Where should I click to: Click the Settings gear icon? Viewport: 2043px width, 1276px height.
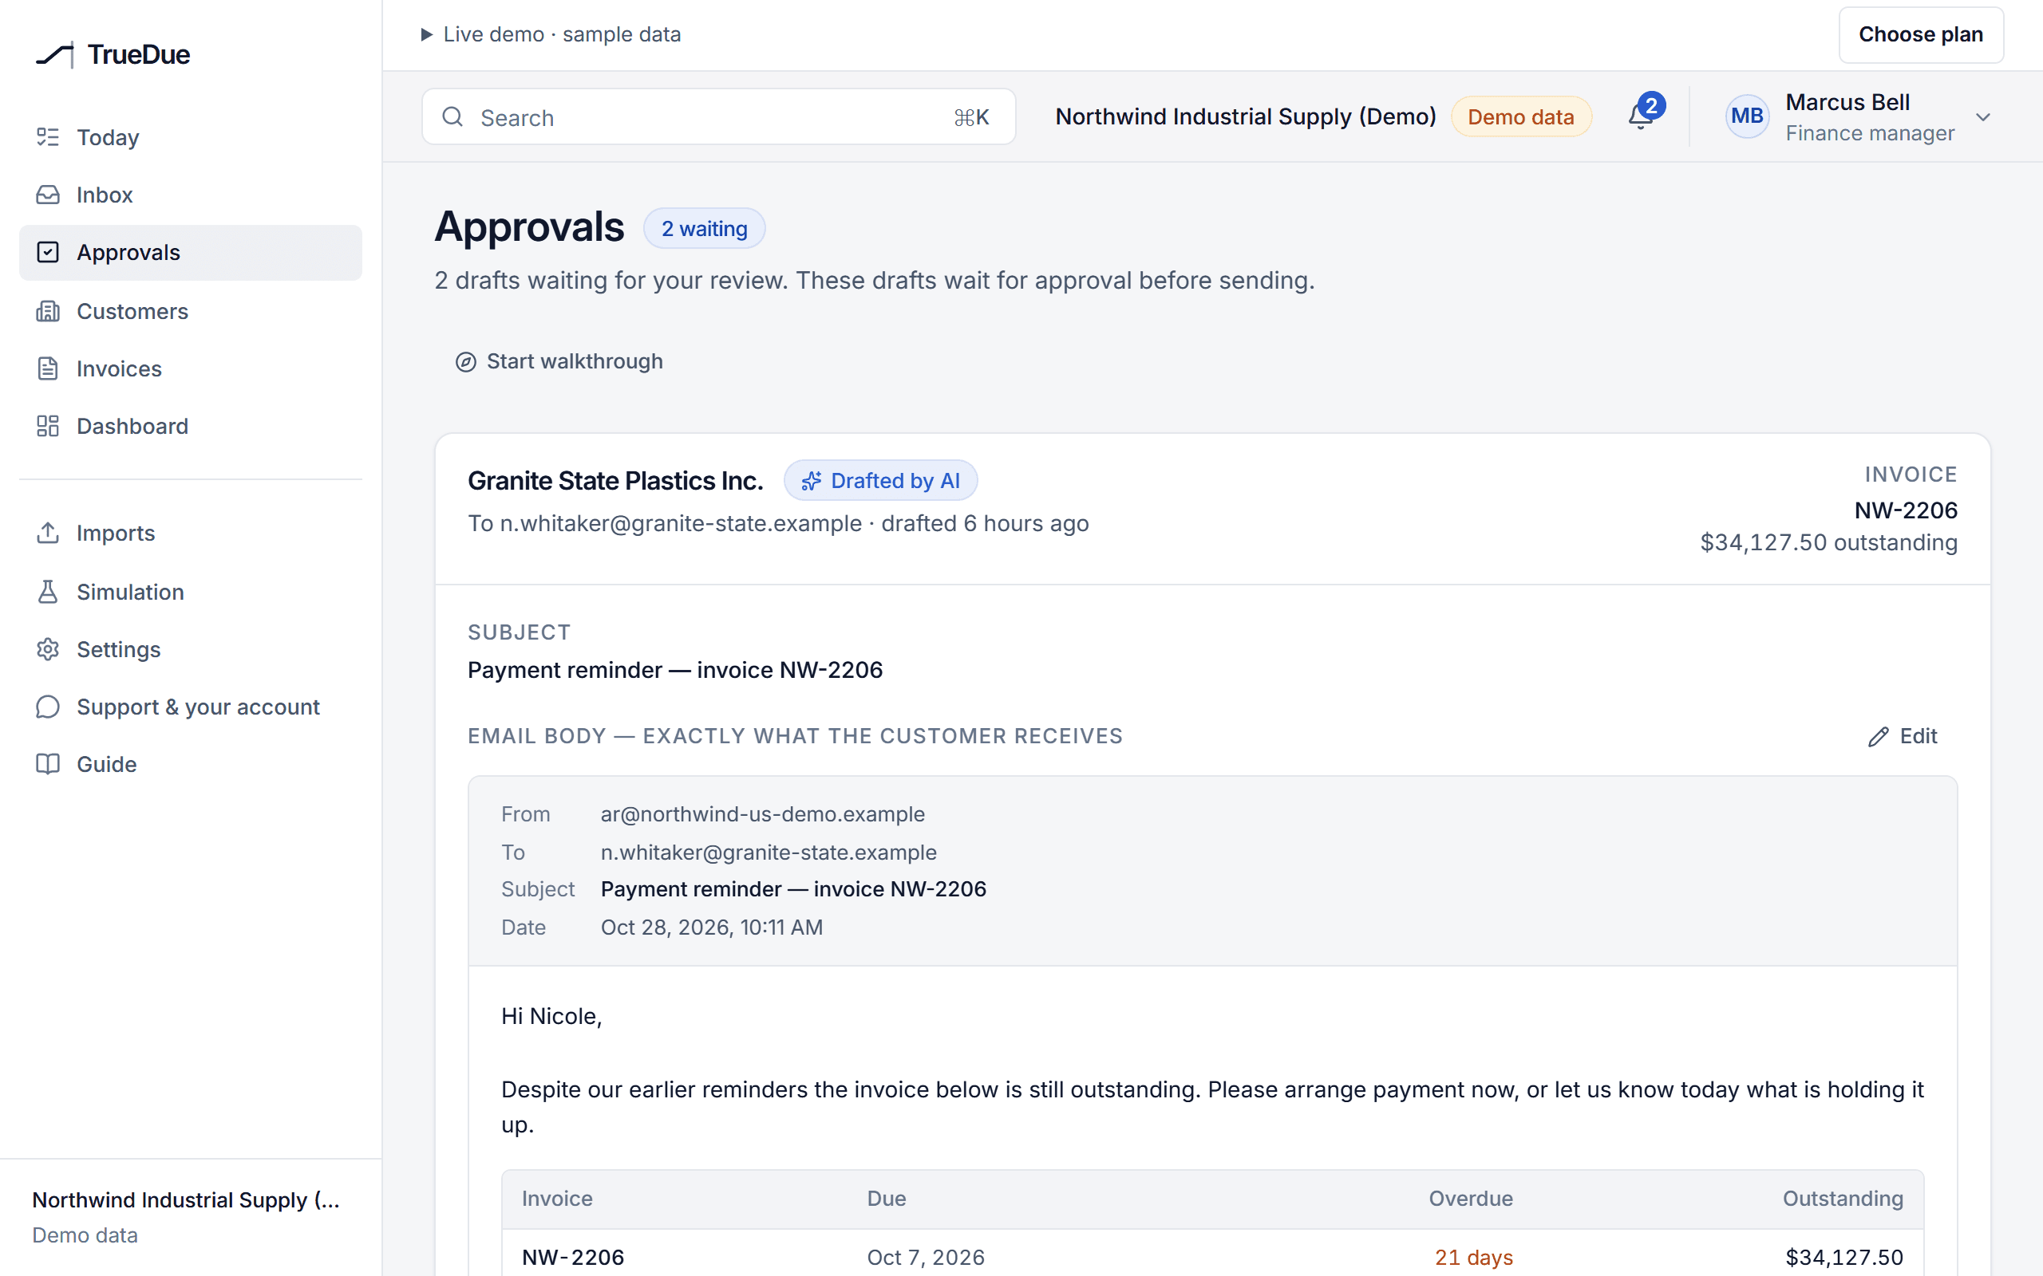pyautogui.click(x=48, y=649)
